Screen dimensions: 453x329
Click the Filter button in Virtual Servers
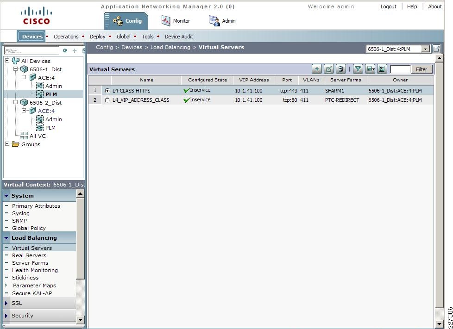click(x=421, y=69)
